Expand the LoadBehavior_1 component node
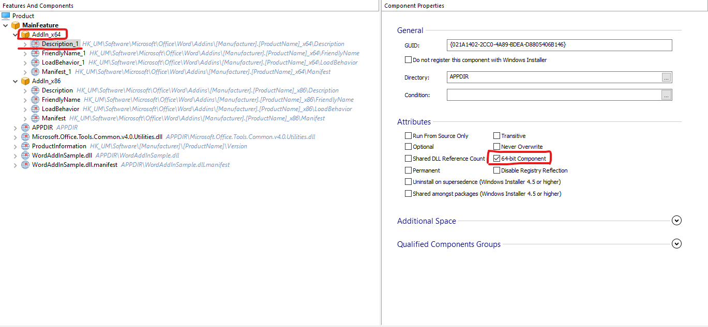708x327 pixels. coord(25,63)
